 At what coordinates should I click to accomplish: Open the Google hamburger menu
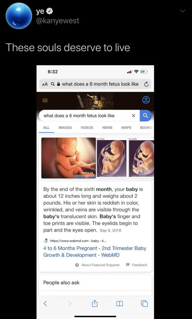coord(45,100)
